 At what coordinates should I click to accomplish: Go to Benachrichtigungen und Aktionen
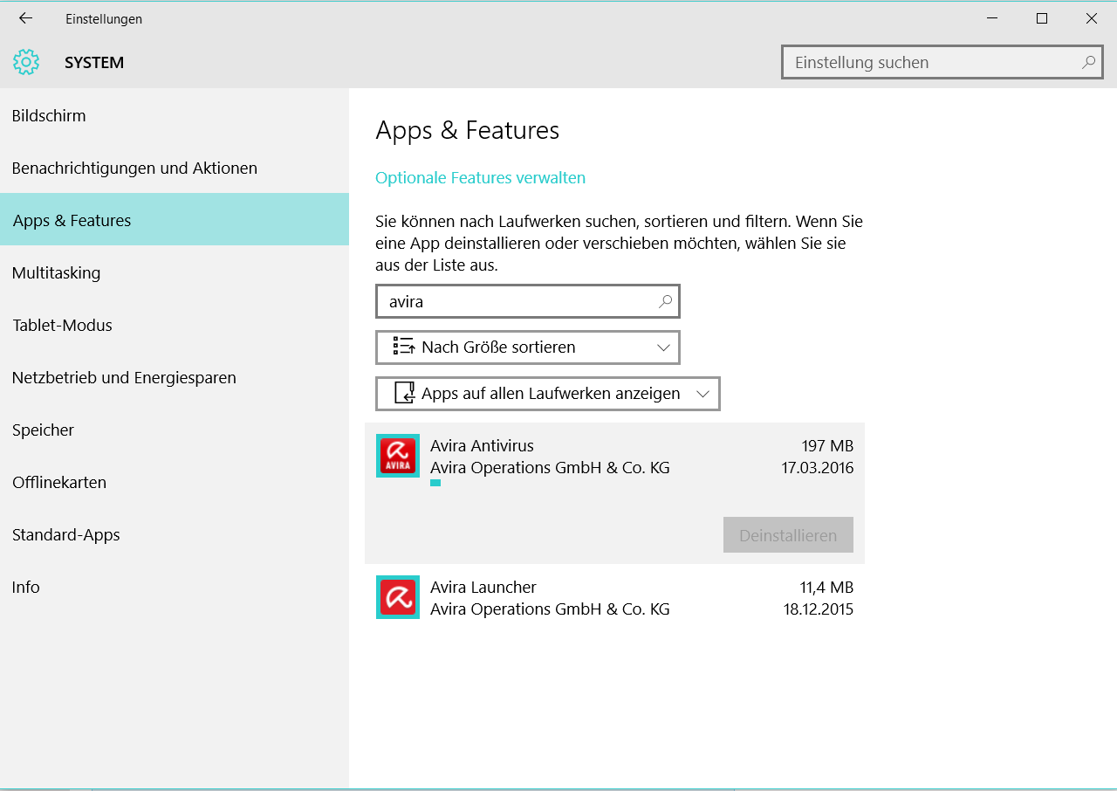point(134,169)
